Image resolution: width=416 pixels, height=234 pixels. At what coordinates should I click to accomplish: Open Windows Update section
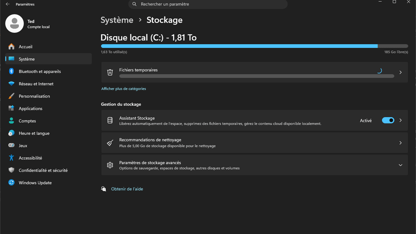[x=49, y=183]
